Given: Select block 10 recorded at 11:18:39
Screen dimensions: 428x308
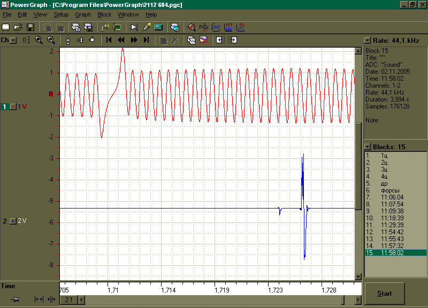Looking at the screenshot, I should tap(396, 218).
